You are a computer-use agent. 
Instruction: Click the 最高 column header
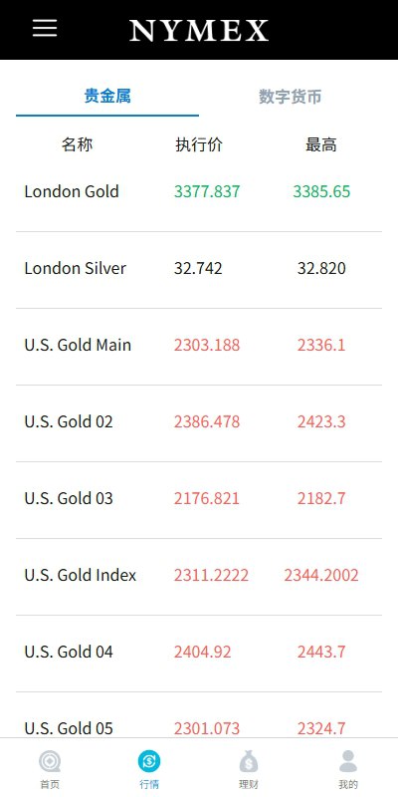tap(320, 144)
